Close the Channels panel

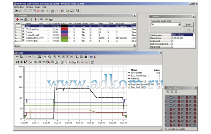tap(135, 15)
